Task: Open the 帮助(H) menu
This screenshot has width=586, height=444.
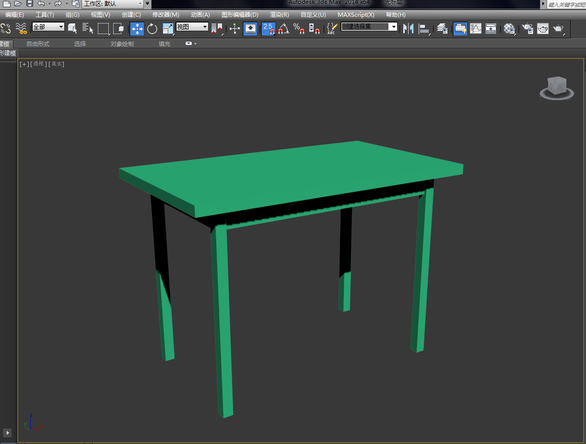Action: point(396,15)
